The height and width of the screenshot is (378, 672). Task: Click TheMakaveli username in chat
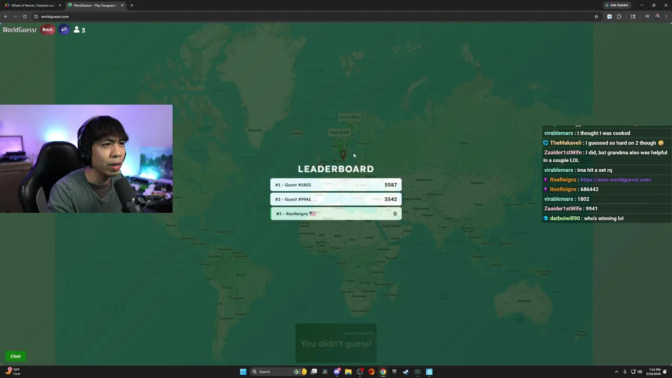click(x=565, y=143)
